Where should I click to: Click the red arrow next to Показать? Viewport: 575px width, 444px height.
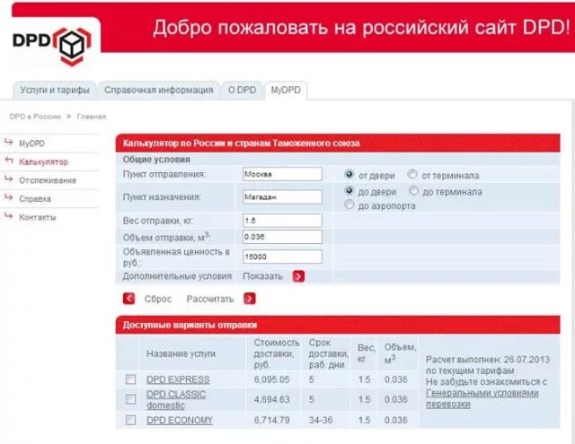pyautogui.click(x=298, y=276)
